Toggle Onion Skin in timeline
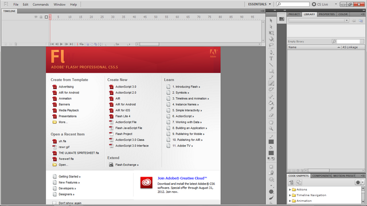Image resolution: width=367 pixels, height=206 pixels. coord(88,44)
